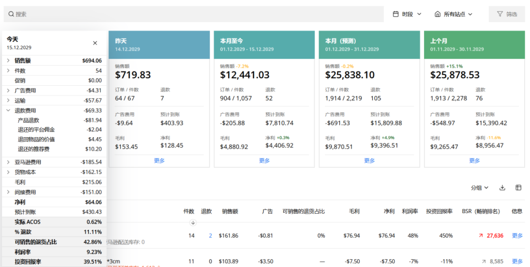This screenshot has width=530, height=267.
Task: Click the 促销 $0.00 row
Action: point(54,80)
